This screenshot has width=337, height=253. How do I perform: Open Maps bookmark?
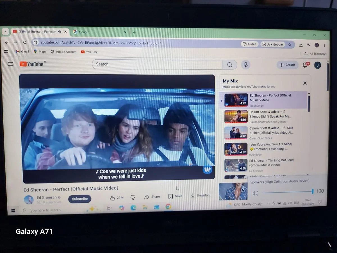point(40,51)
